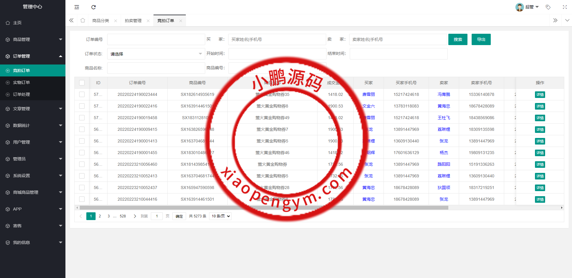Check the box for order 20220224190023444
Screen dimensions: 572x278
coord(82,94)
